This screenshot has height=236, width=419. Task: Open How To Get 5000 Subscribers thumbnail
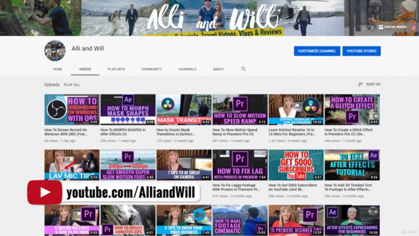[296, 165]
